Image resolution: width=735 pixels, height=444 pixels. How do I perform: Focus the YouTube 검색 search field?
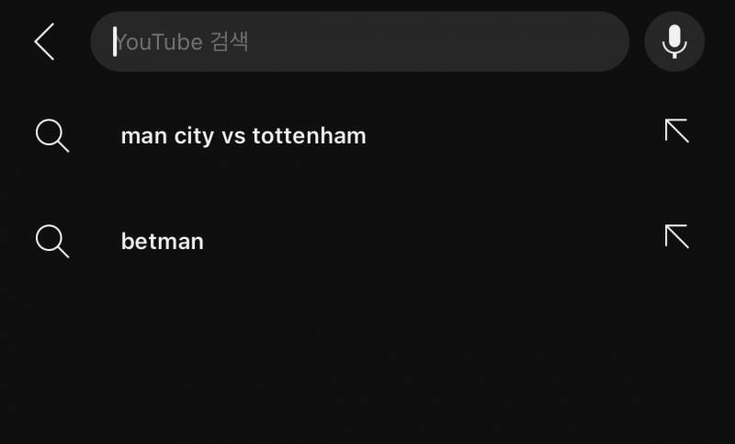(x=359, y=41)
